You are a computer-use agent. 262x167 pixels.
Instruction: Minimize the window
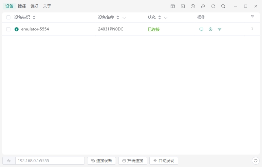[x=235, y=6]
